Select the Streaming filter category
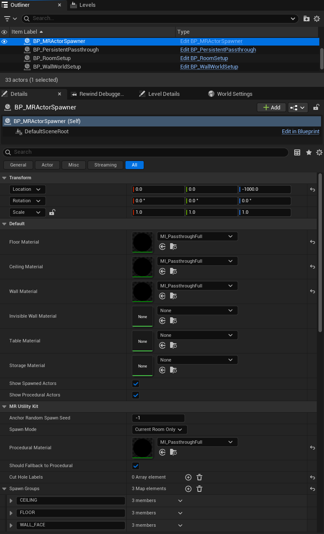Viewport: 324px width, 534px height. click(x=105, y=165)
